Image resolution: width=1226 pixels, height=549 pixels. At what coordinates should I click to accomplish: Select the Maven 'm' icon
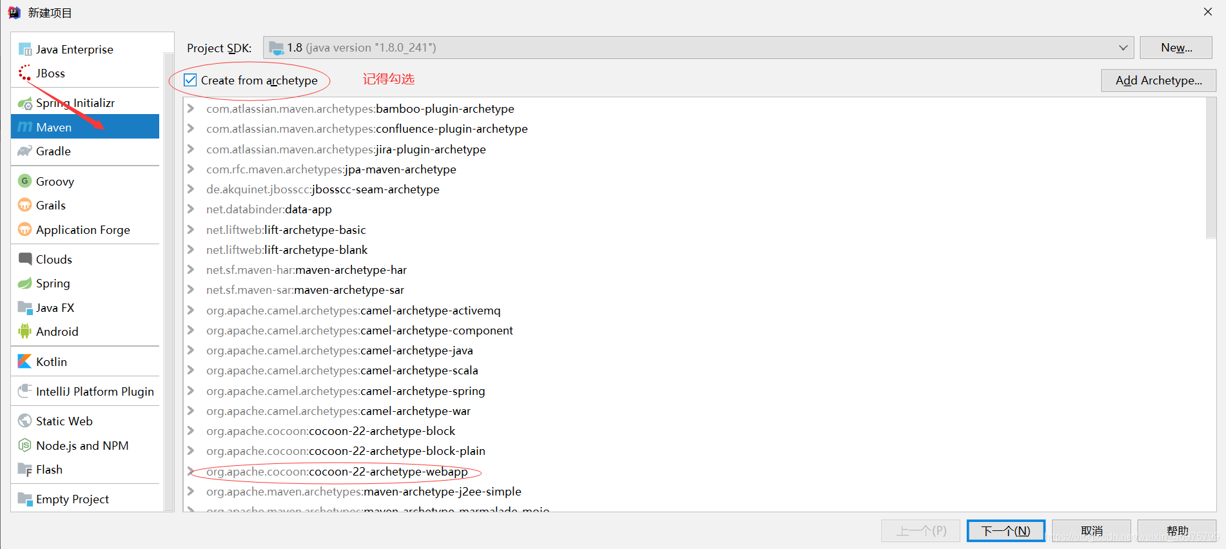point(25,127)
